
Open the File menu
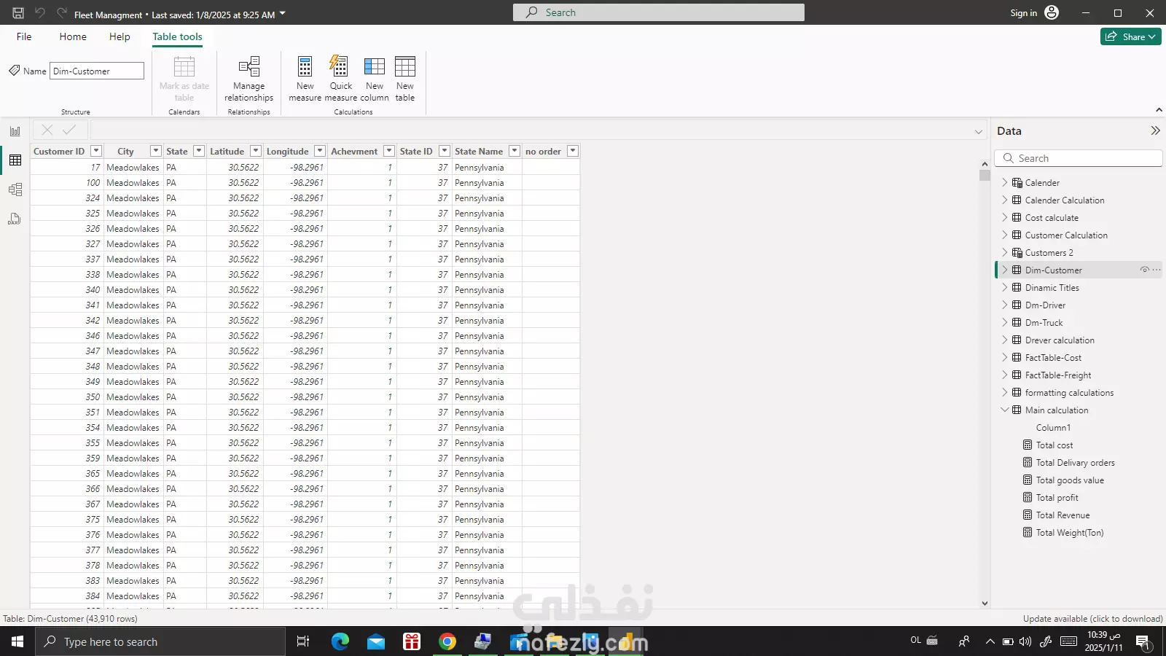(x=24, y=36)
